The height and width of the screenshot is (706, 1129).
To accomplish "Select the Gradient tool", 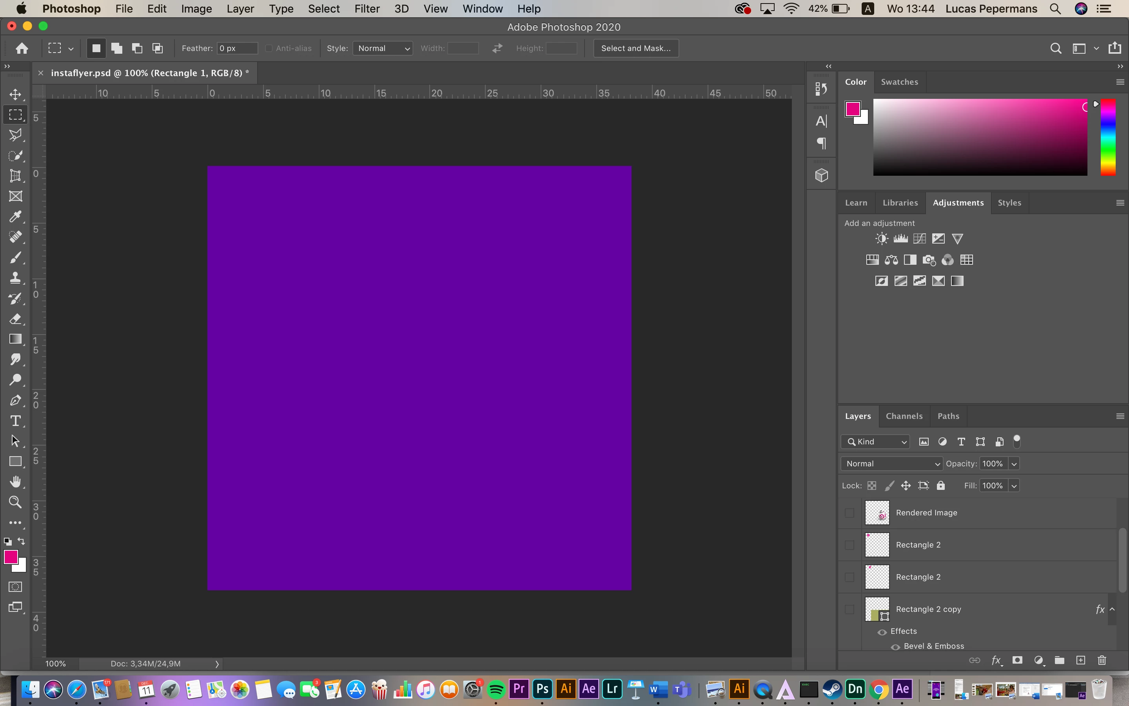I will click(x=15, y=339).
